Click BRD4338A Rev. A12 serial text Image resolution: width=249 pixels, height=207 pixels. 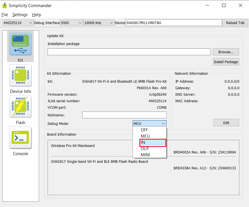click(205, 168)
